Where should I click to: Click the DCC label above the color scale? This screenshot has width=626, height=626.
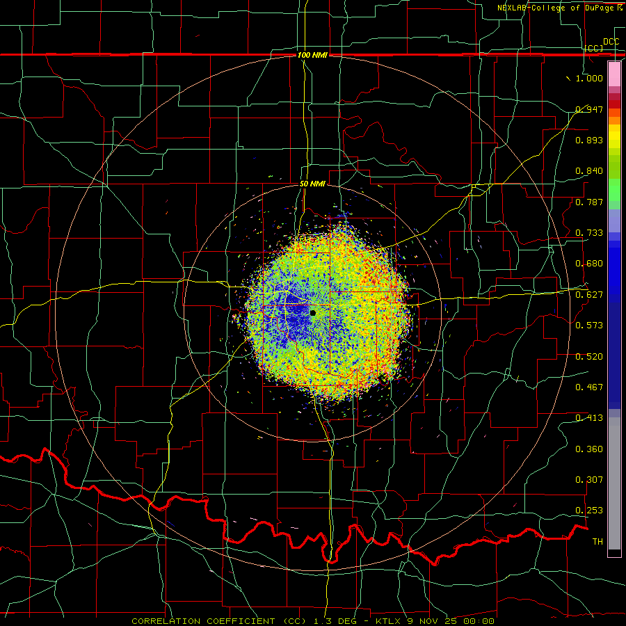tap(611, 42)
